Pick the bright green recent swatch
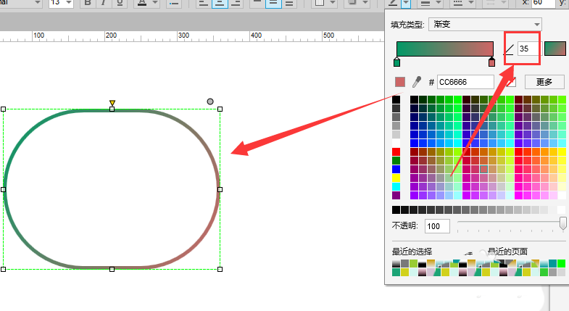Viewport: 569px width, 311px height. click(x=561, y=264)
